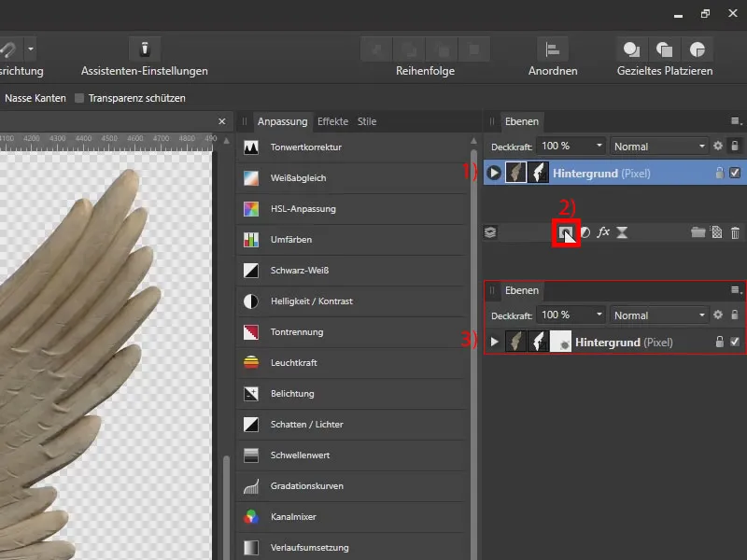The image size is (747, 560).
Task: Add a Schwellenwert adjustment
Action: [x=352, y=455]
